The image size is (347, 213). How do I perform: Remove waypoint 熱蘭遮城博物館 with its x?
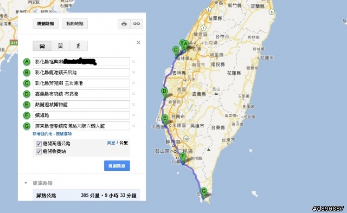(x=134, y=105)
